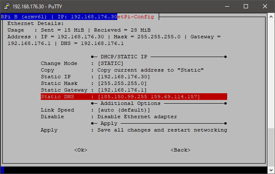Edit the Static Mask 255.255.255.0 field
Viewport: 275px width, 174px height.
coord(122,83)
